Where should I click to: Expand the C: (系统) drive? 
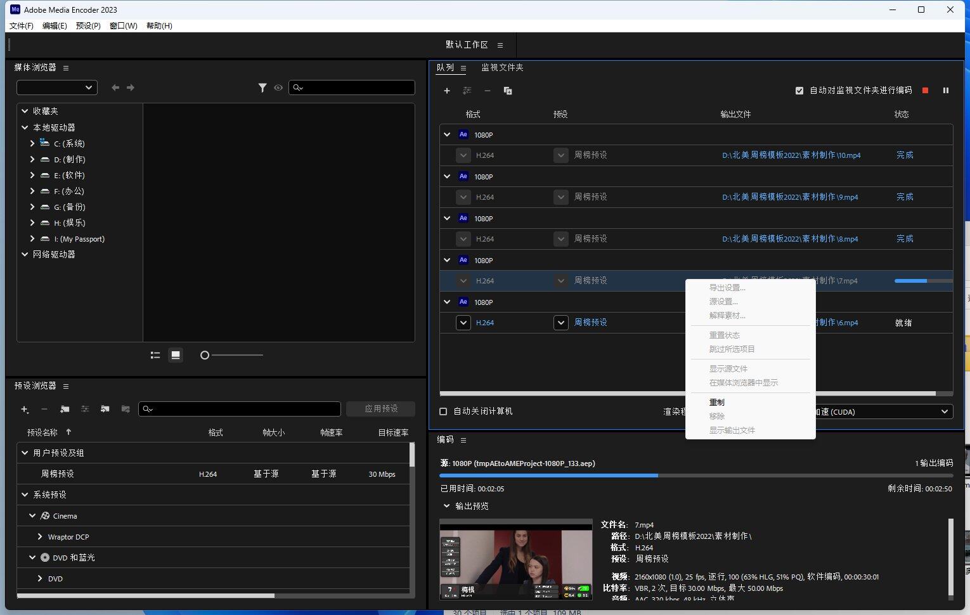click(32, 143)
